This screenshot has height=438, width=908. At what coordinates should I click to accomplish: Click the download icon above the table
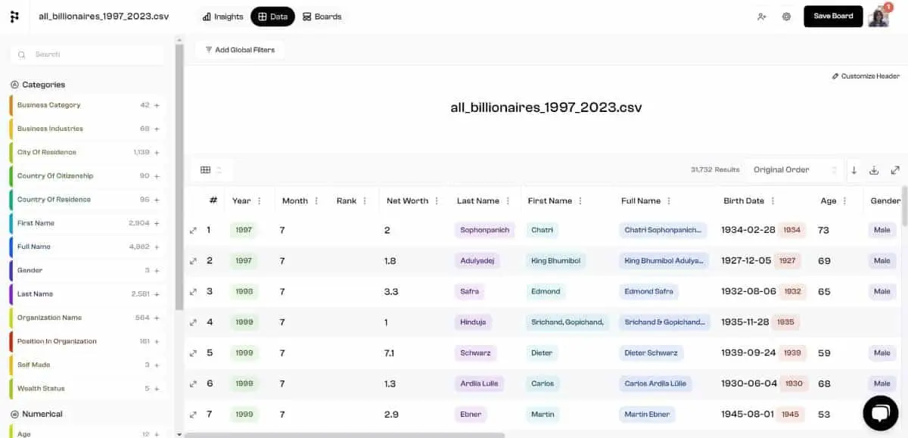click(854, 169)
